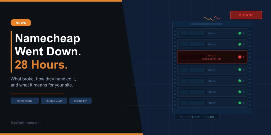Screen dimensions: 271x135
Task: Click the SRV-02 label
Action: pyautogui.click(x=212, y=44)
